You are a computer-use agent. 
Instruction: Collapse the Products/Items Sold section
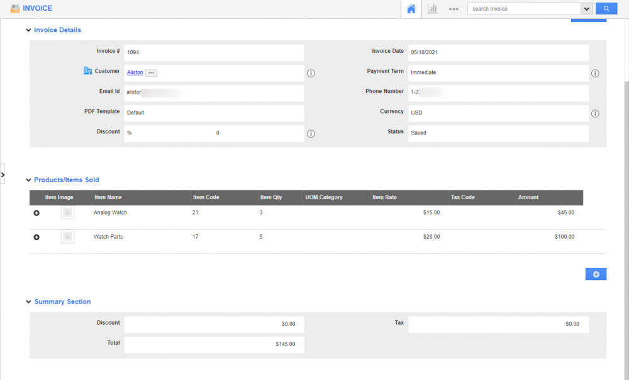(28, 180)
